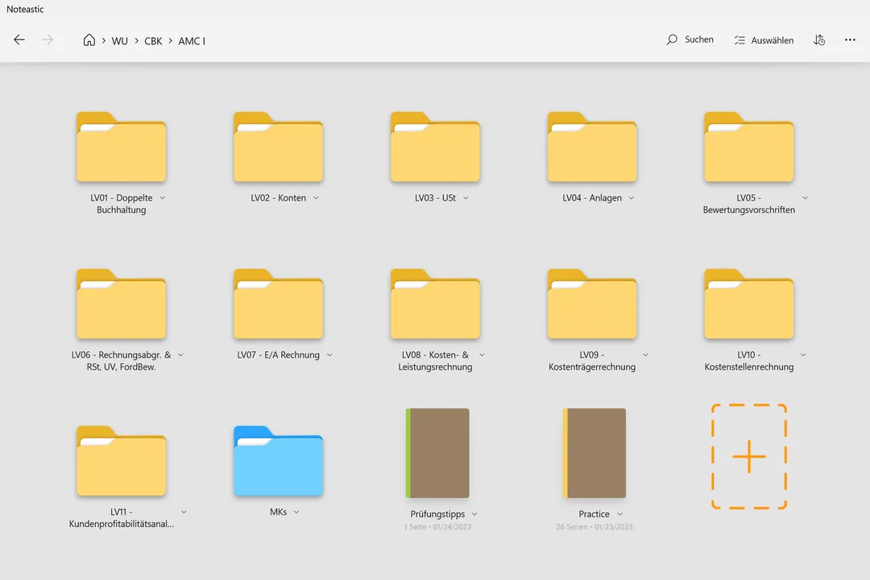Open the sort order icon
The image size is (870, 580).
[x=819, y=40]
